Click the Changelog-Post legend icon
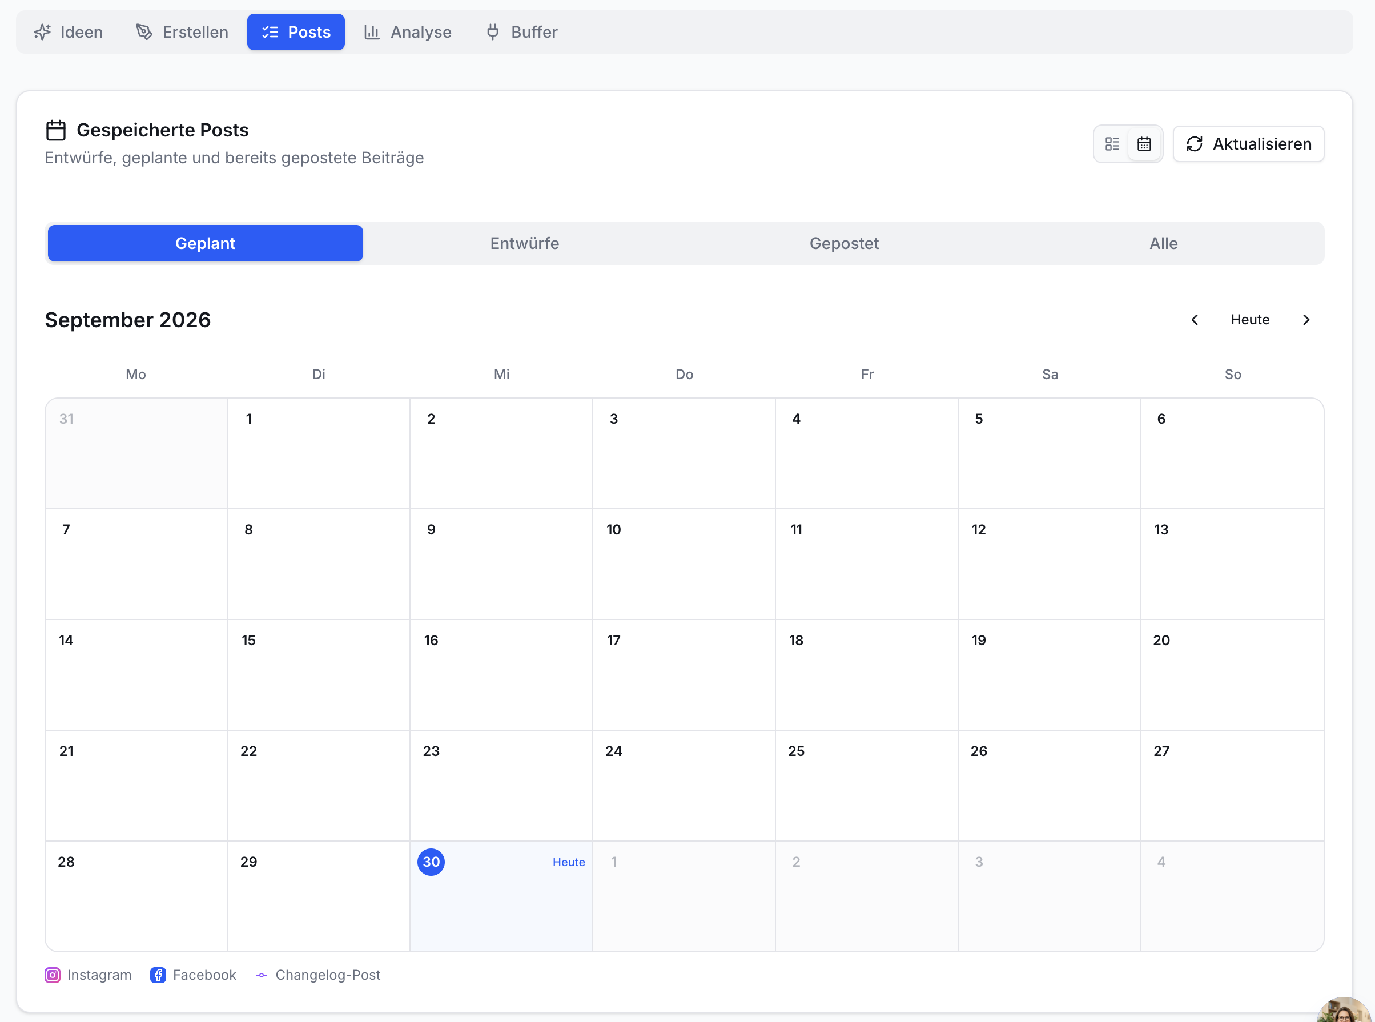The width and height of the screenshot is (1375, 1022). [262, 975]
